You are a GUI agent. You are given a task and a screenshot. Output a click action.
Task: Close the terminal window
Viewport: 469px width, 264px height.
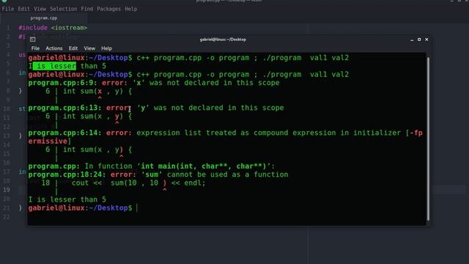[426, 40]
